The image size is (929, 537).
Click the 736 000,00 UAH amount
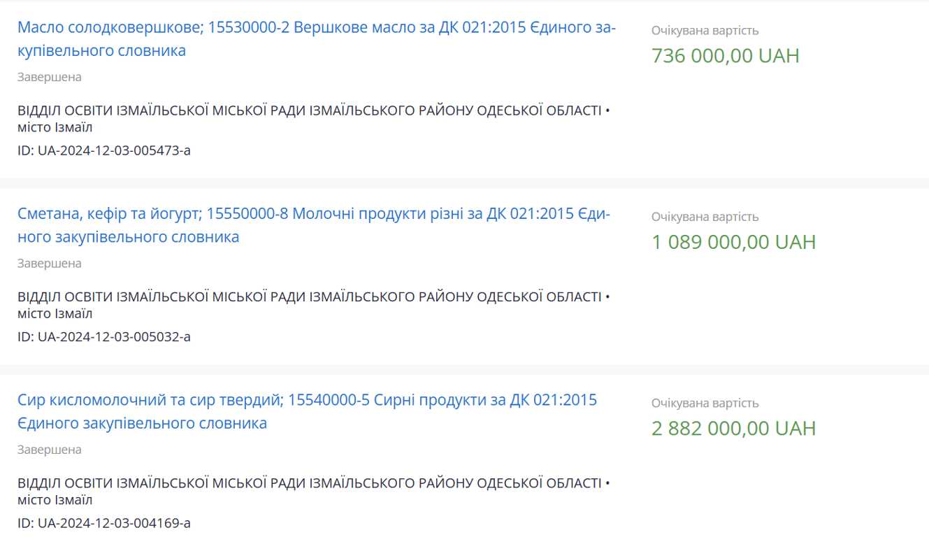click(x=725, y=56)
